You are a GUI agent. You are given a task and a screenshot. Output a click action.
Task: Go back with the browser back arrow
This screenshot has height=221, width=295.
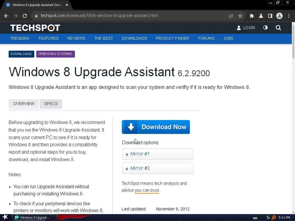pos(6,16)
